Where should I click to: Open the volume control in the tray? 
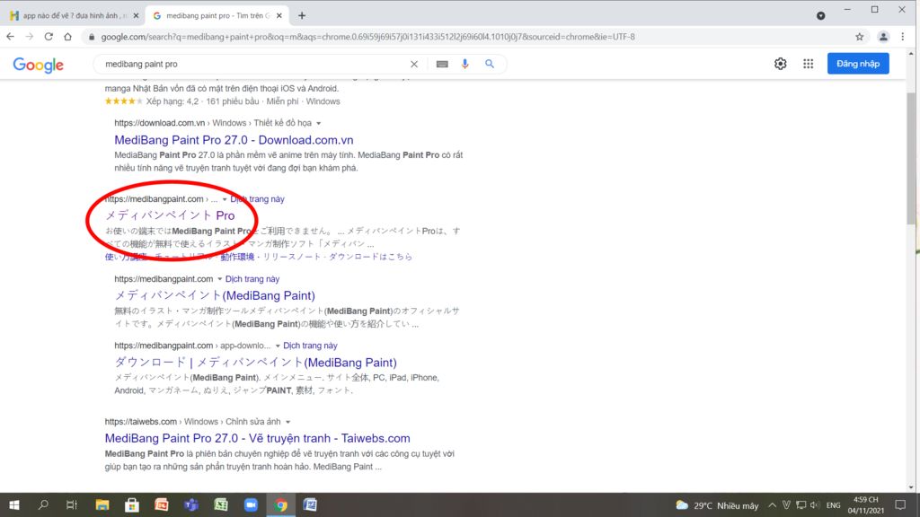coord(815,505)
